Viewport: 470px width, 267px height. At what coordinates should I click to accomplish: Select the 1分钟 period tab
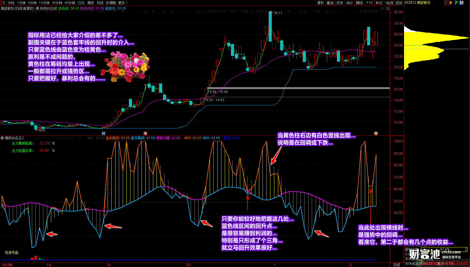point(21,3)
